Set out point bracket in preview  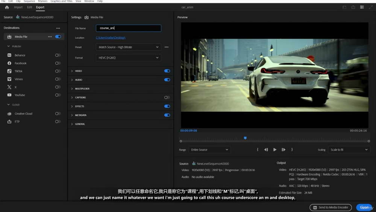292,149
